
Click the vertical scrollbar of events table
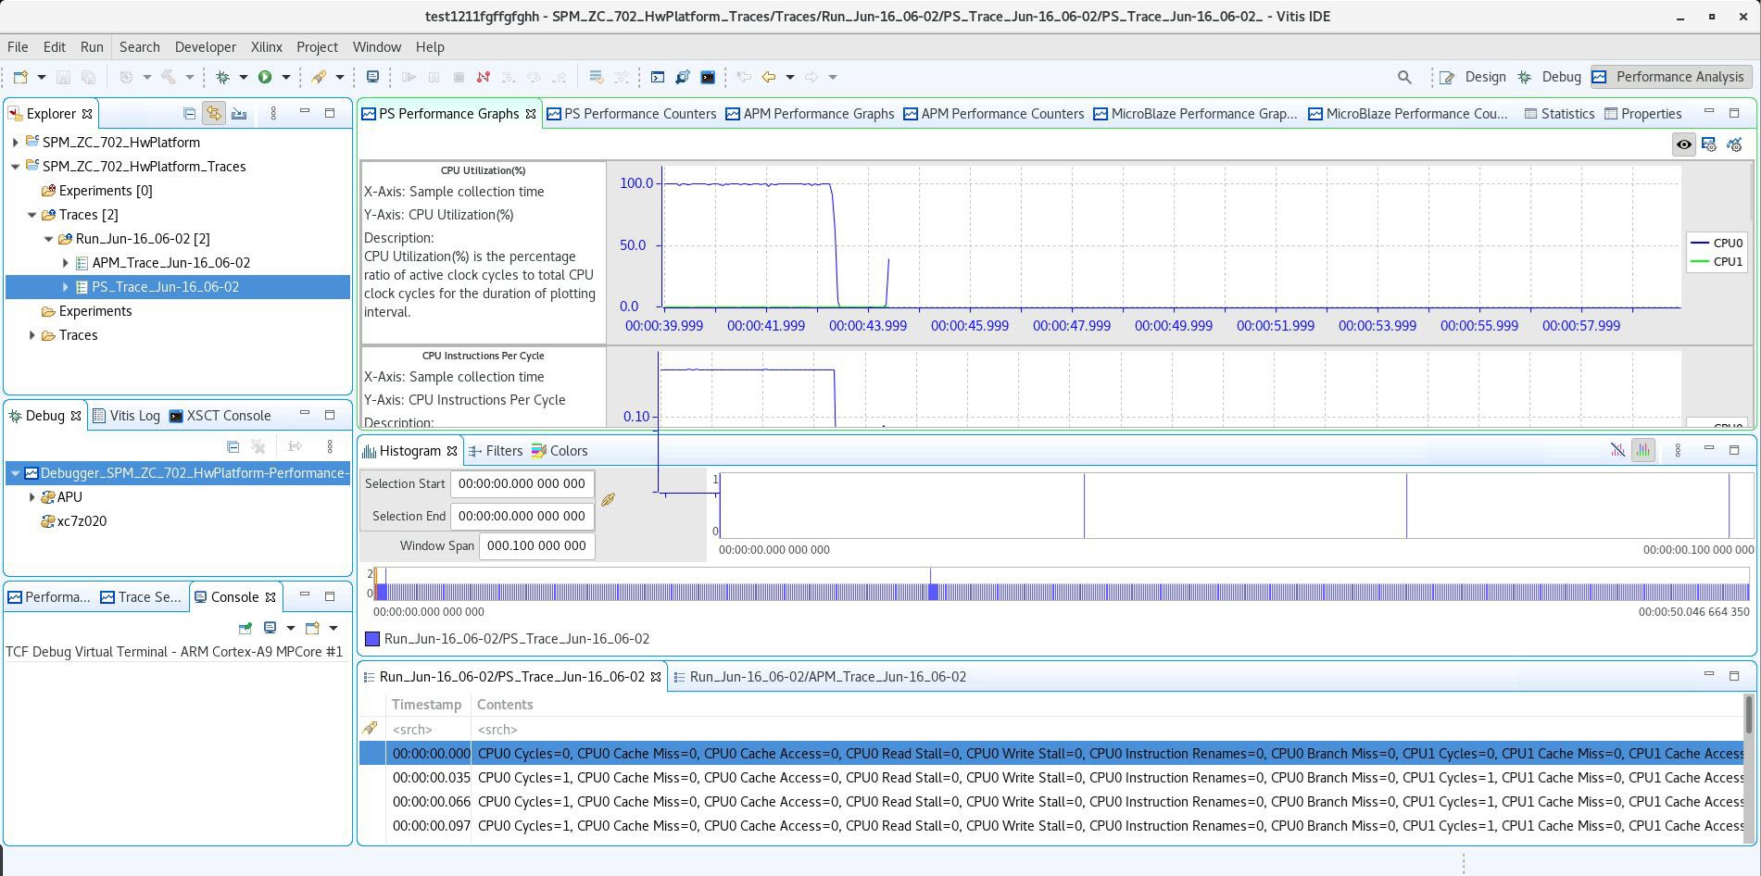click(1748, 768)
